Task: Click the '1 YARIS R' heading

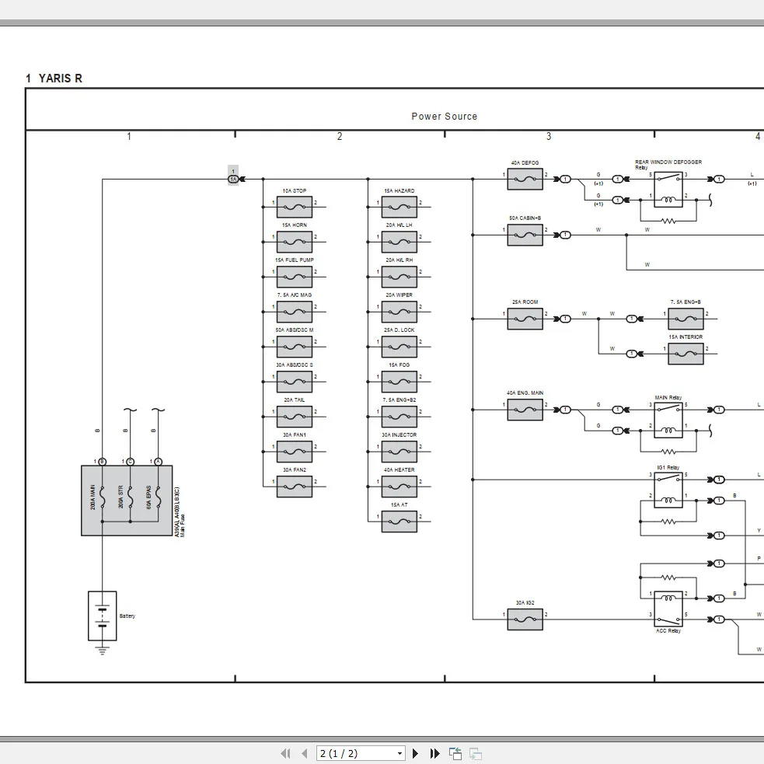Action: tap(54, 78)
